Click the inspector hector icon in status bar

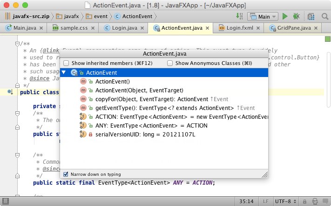[x=315, y=201]
